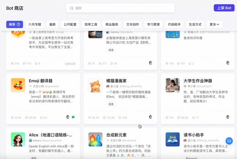237x159 pixels.
Task: Click the magnifier icon in search bar
Action: [72, 8]
